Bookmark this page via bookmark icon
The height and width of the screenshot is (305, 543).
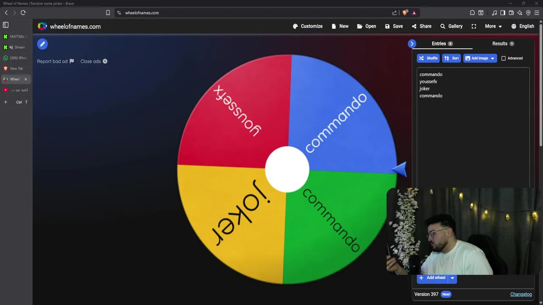(x=108, y=13)
